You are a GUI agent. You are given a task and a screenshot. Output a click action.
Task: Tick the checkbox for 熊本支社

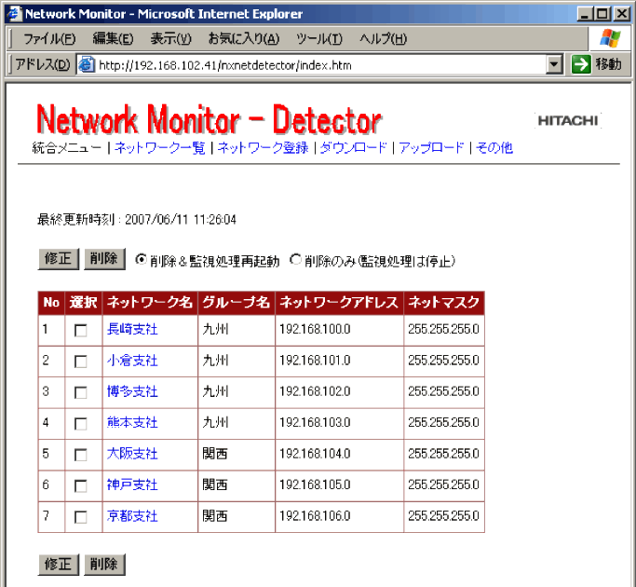(80, 424)
